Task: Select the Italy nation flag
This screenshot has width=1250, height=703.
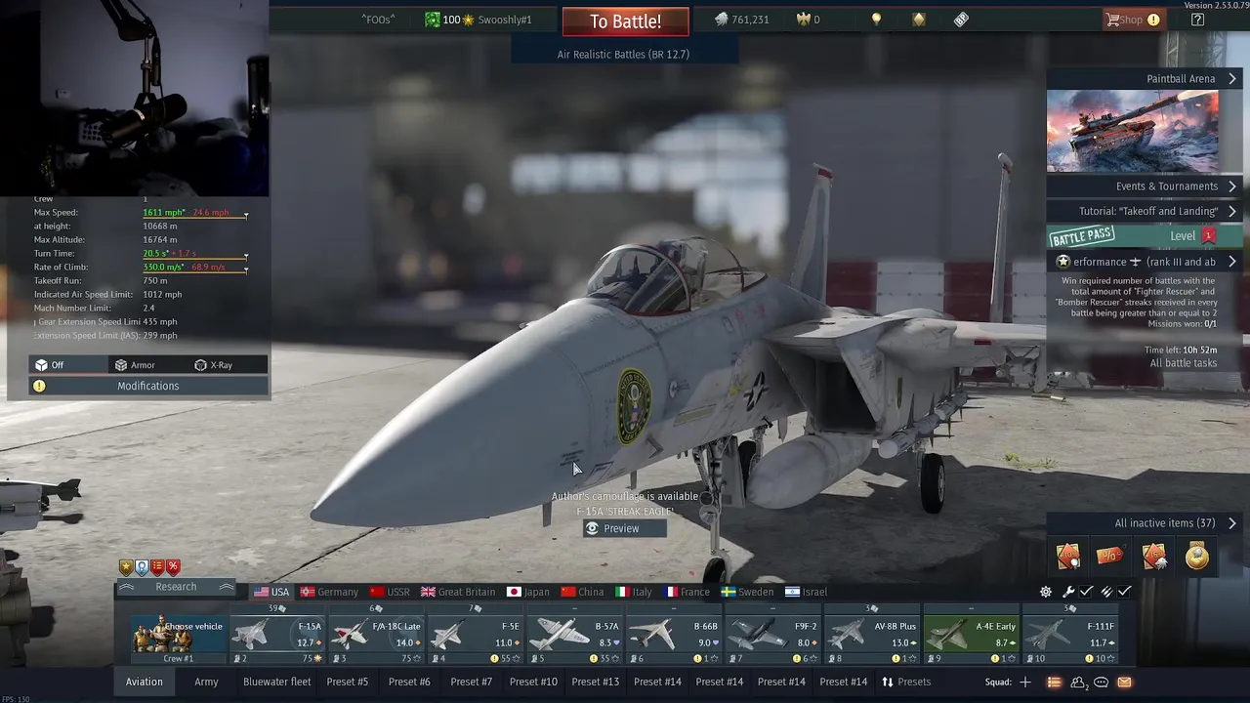Action: [621, 592]
